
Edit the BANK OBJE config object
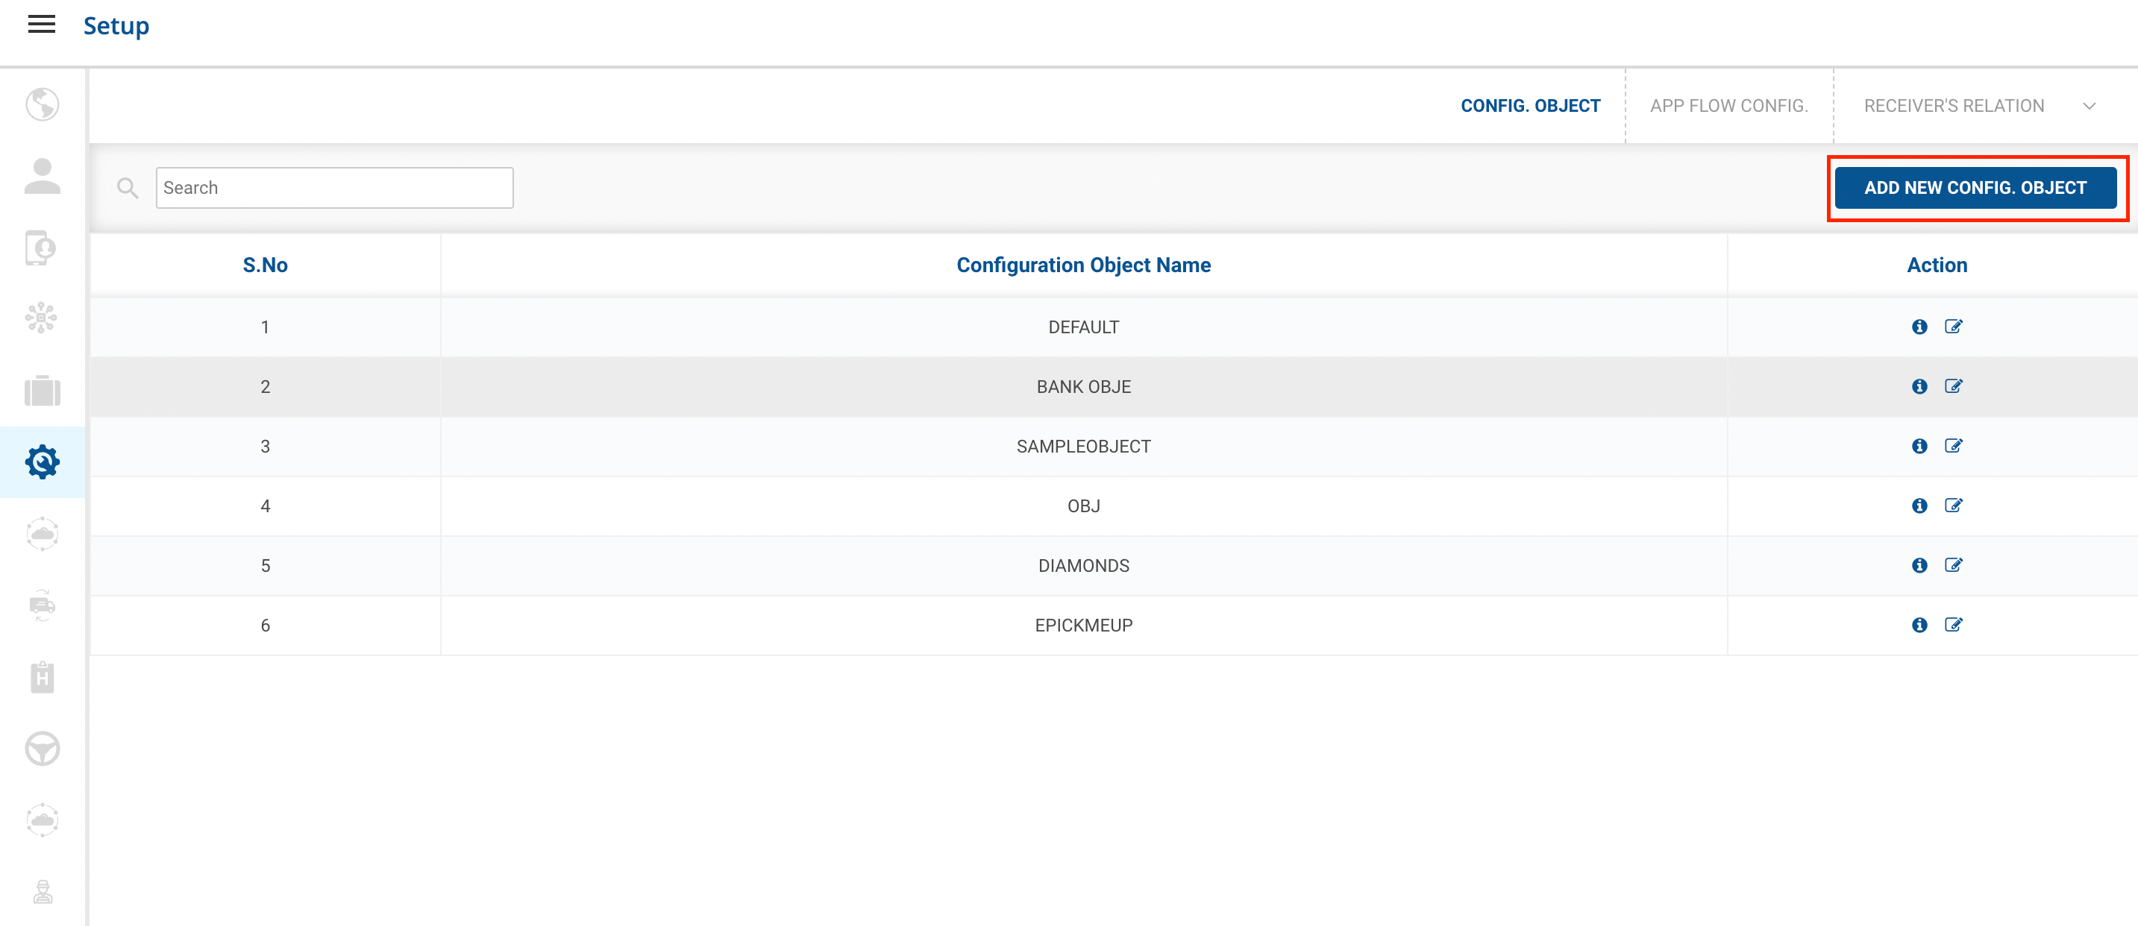1953,387
